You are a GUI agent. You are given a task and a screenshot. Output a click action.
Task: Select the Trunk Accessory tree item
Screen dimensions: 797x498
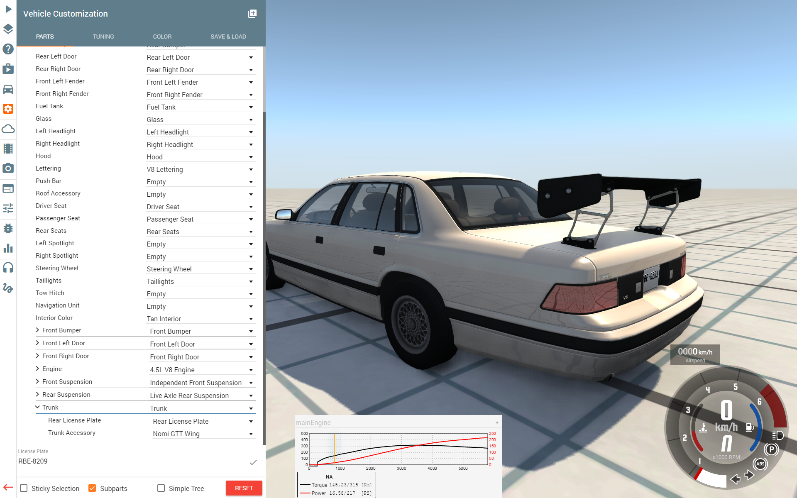71,433
